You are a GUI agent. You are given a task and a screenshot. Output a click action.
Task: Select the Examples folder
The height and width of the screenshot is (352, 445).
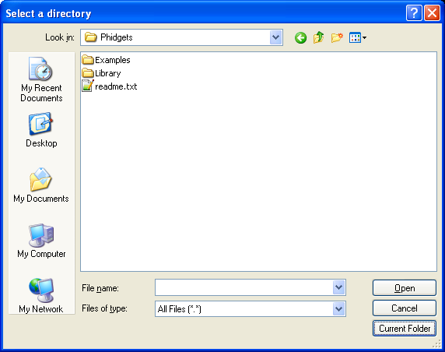pos(106,60)
